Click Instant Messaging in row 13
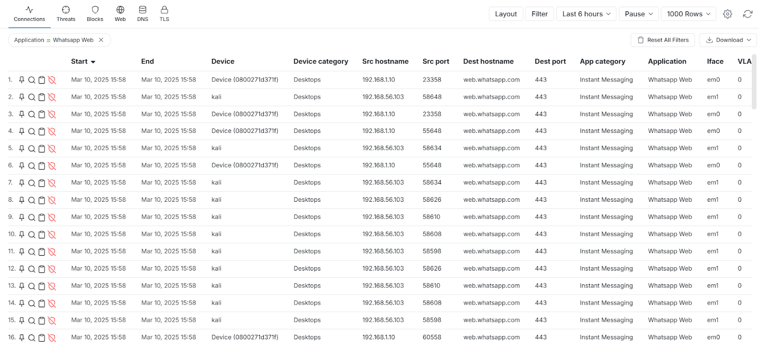759x346 pixels. (606, 286)
